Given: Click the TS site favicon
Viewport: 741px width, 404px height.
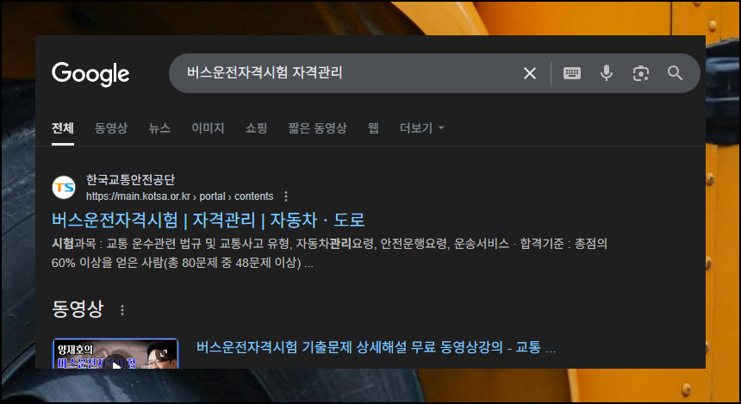Looking at the screenshot, I should tap(63, 188).
